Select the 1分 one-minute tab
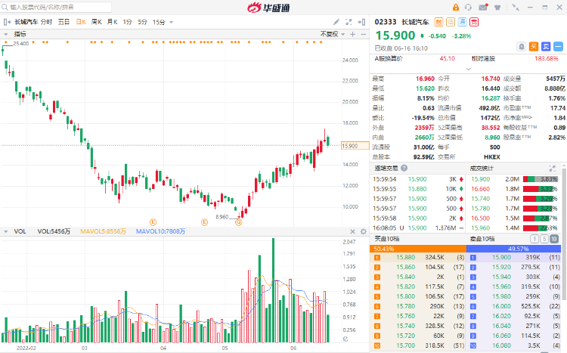Image resolution: width=567 pixels, height=353 pixels. (127, 22)
